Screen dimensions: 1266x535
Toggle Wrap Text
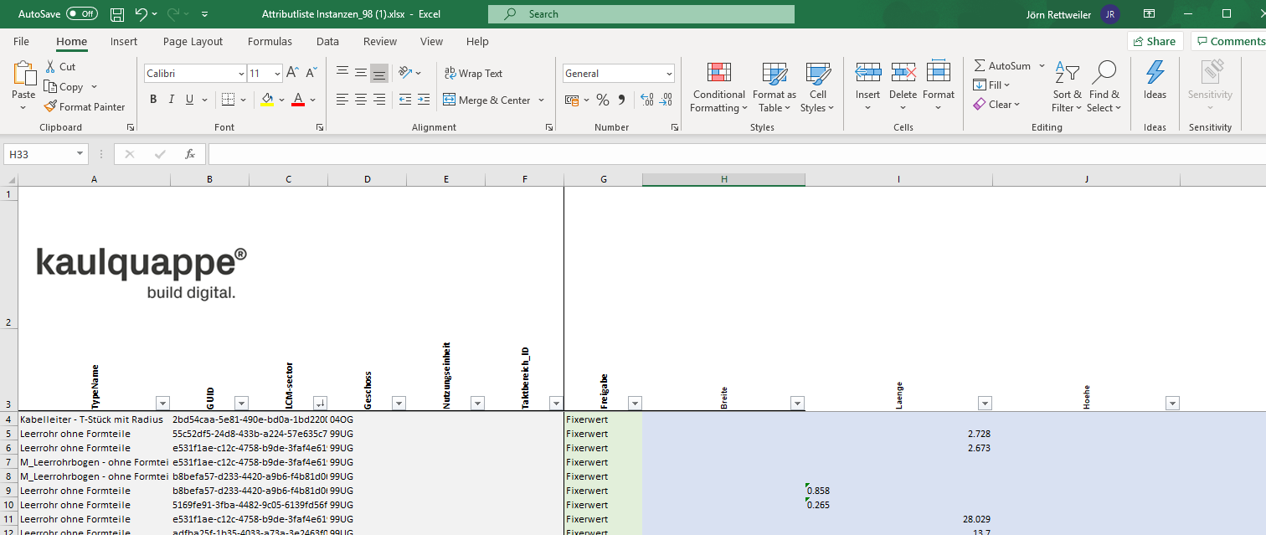pos(473,74)
